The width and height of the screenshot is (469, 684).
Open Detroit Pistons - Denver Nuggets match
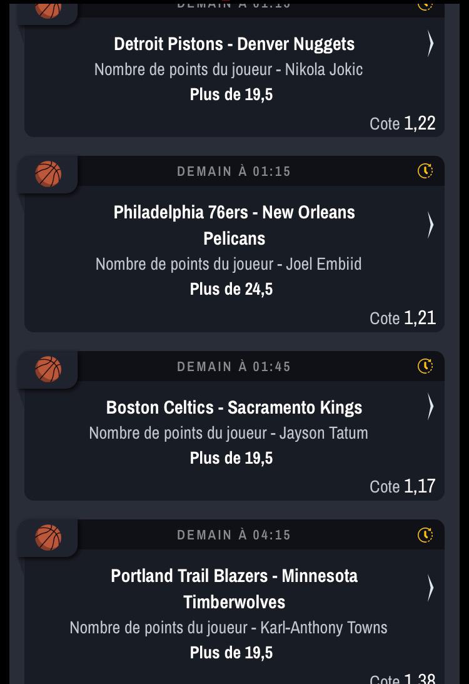point(234,44)
